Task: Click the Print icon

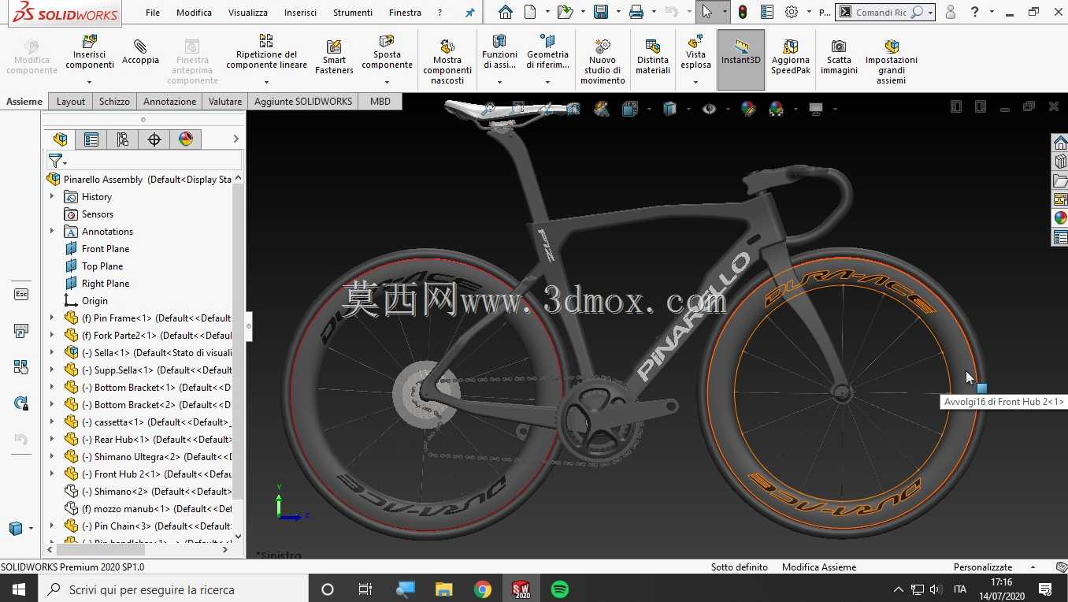Action: (636, 12)
